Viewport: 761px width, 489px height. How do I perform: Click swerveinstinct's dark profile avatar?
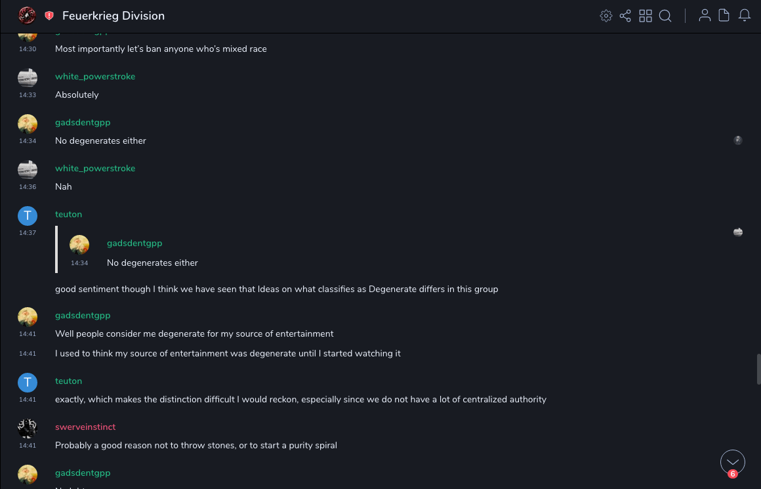click(27, 428)
